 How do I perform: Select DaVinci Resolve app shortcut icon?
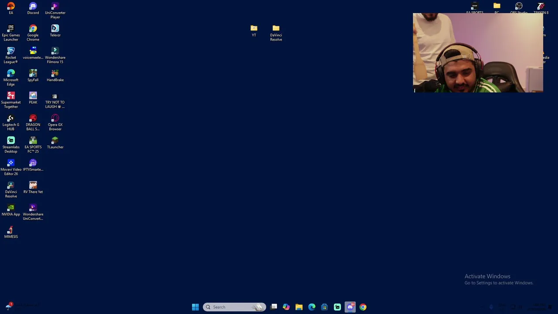pyautogui.click(x=11, y=190)
